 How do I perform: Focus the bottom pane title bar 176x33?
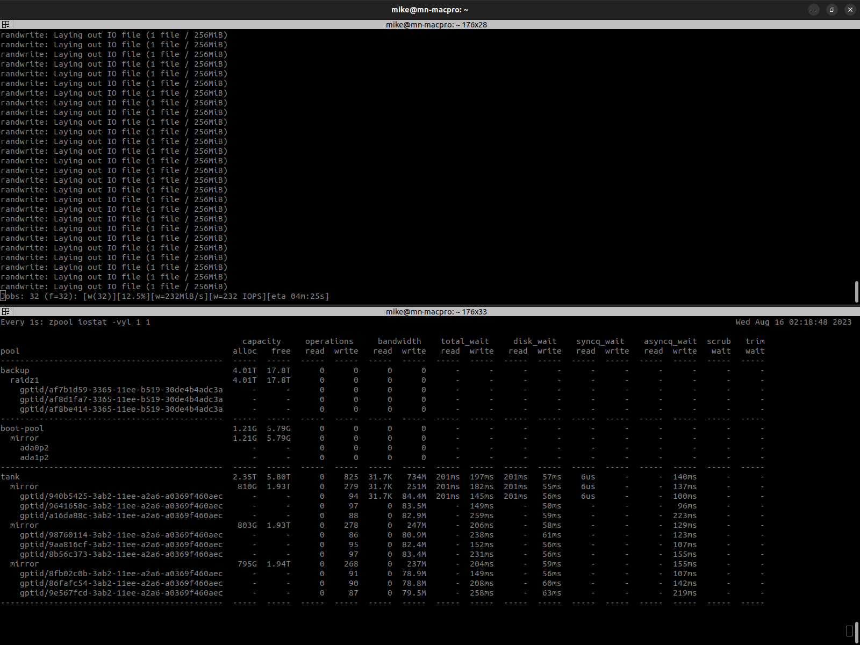436,312
